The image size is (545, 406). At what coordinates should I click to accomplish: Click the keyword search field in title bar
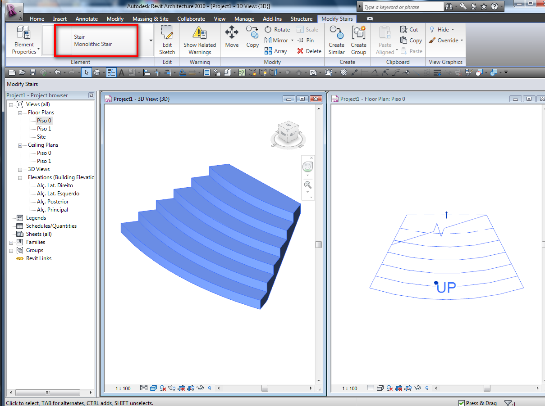coord(403,7)
